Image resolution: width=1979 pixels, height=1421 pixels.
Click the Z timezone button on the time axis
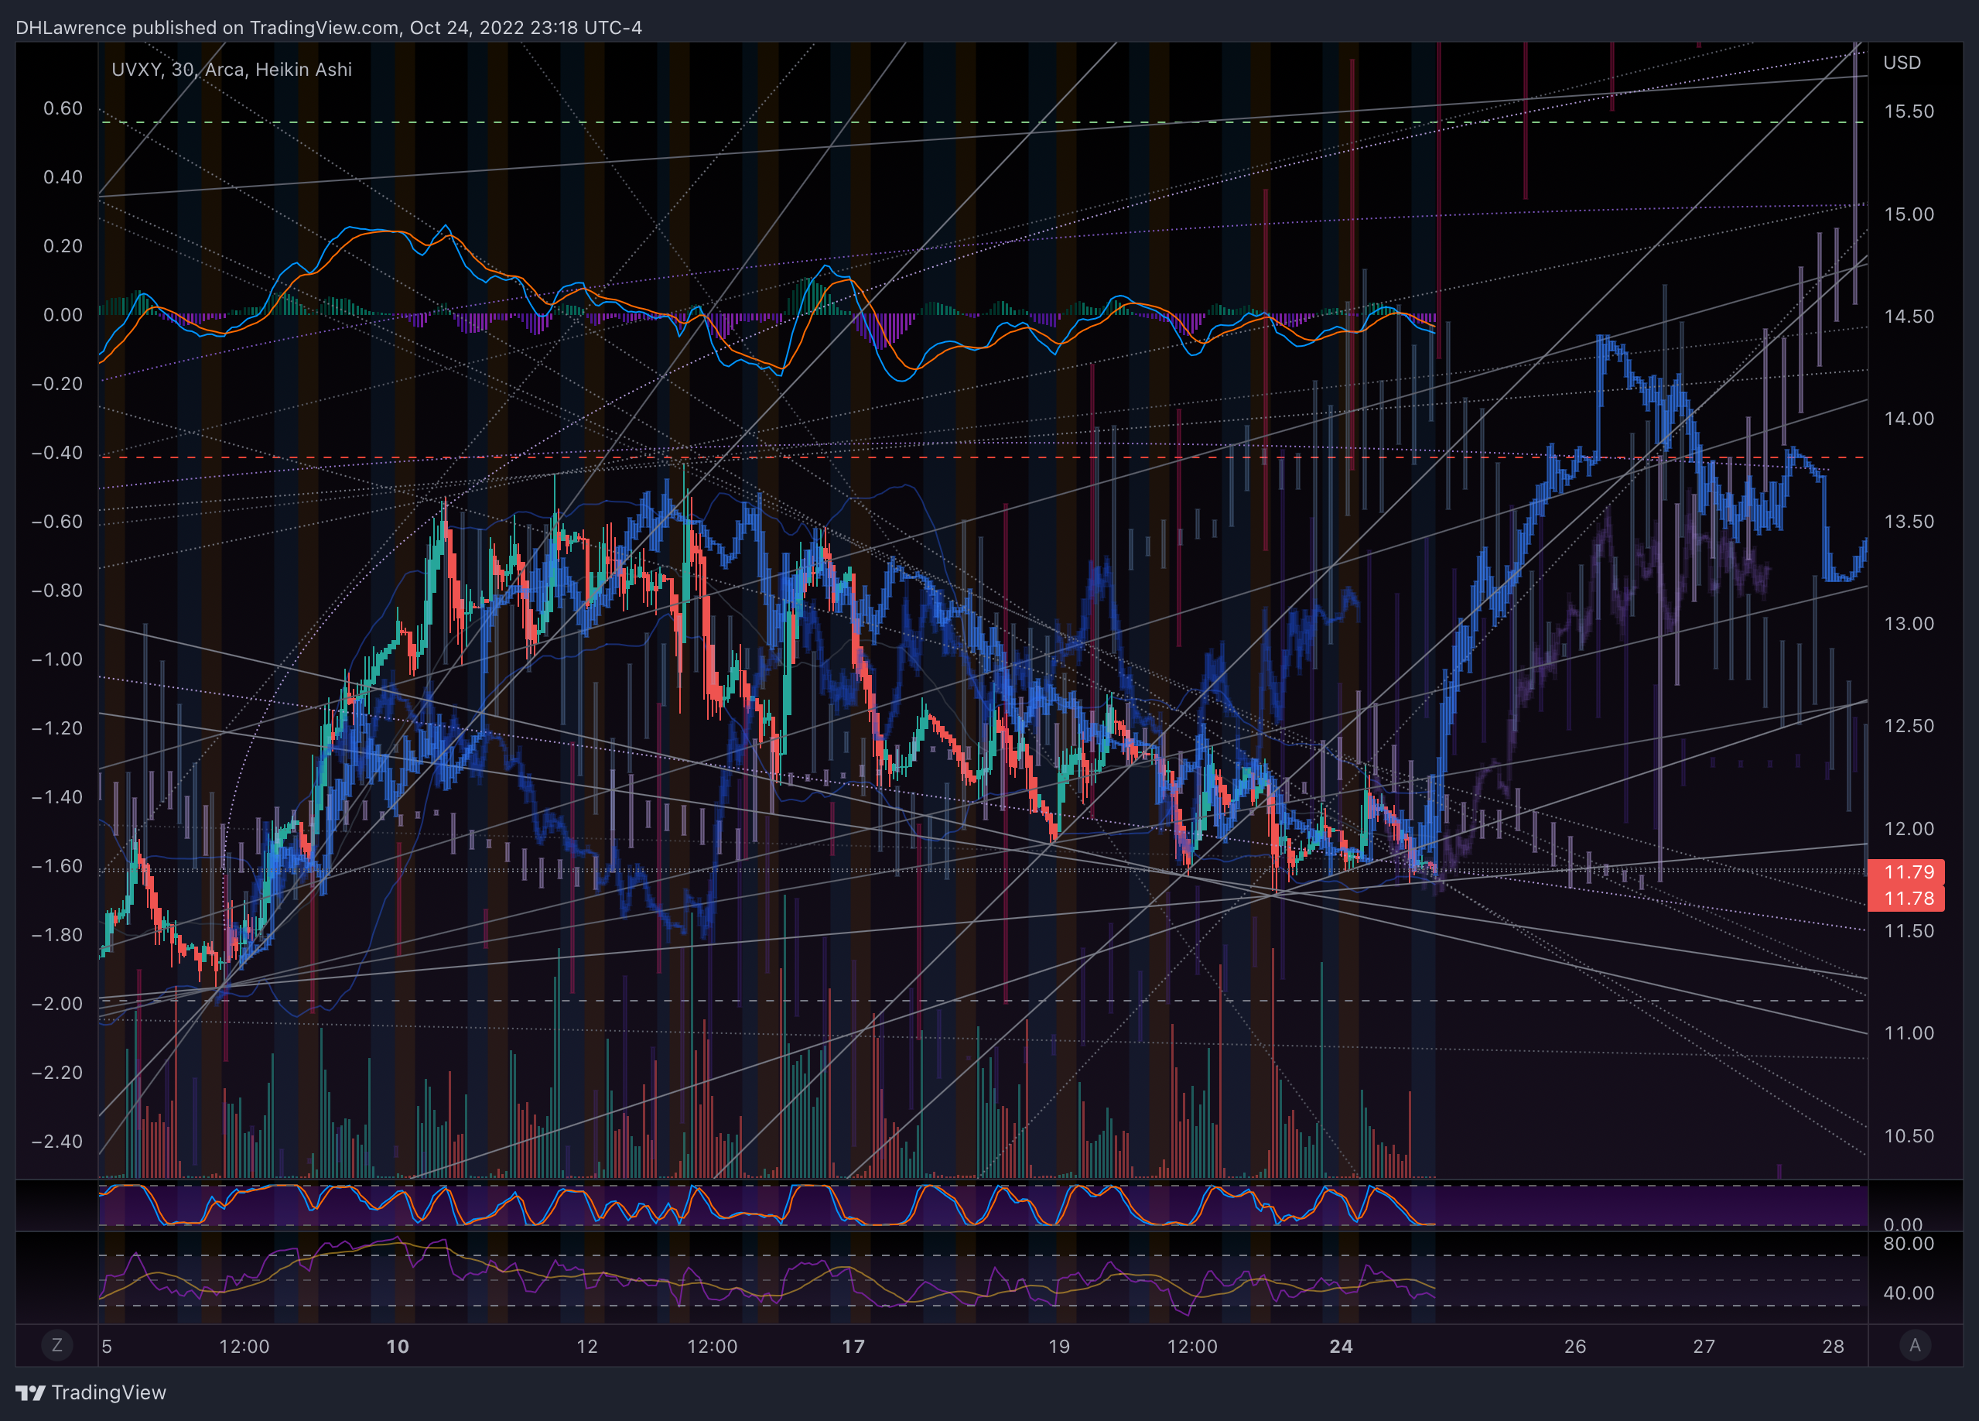pyautogui.click(x=56, y=1345)
